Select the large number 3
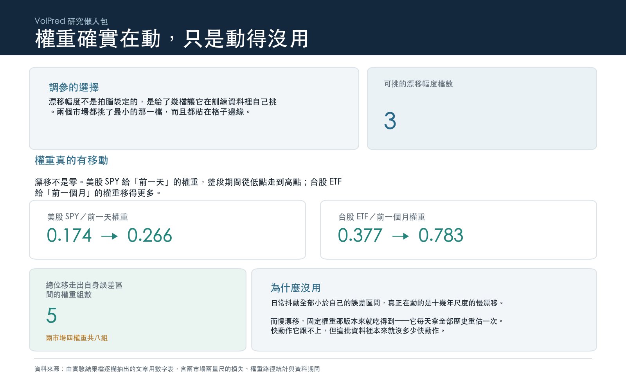626x391 pixels. (390, 121)
